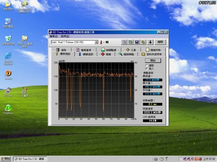Switch to the 硬碟資訊 info tab
Screen dimensions: 217x162
[86, 54]
